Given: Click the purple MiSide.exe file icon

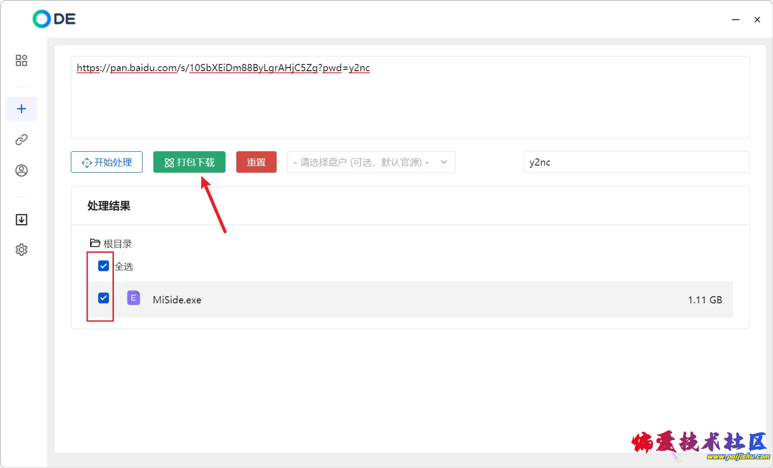Looking at the screenshot, I should (134, 298).
